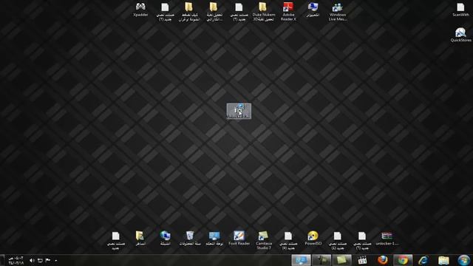
Task: Select the QuickStores desktop icon
Action: click(460, 35)
